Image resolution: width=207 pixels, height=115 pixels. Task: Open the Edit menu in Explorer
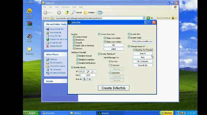[x=50, y=7]
